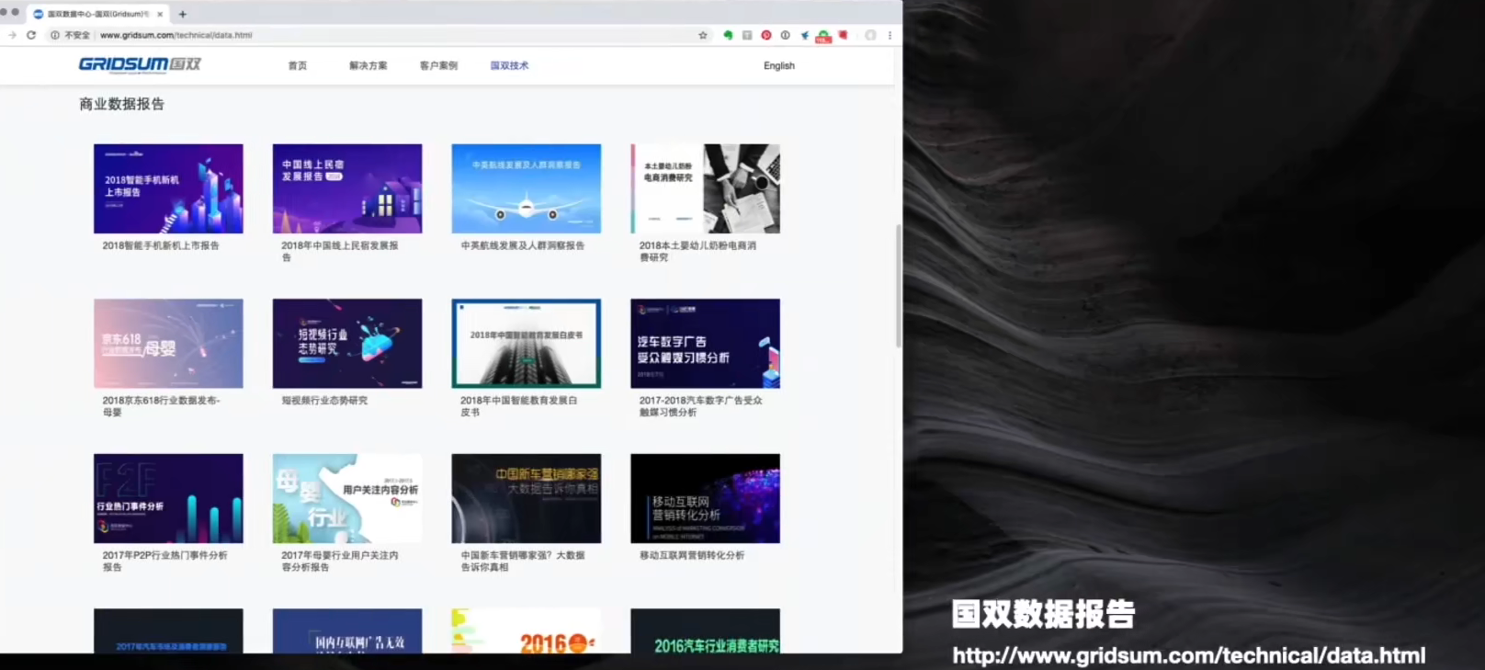Click the 2018年中国智能教育发展白皮书 title
The image size is (1485, 670).
pos(519,406)
